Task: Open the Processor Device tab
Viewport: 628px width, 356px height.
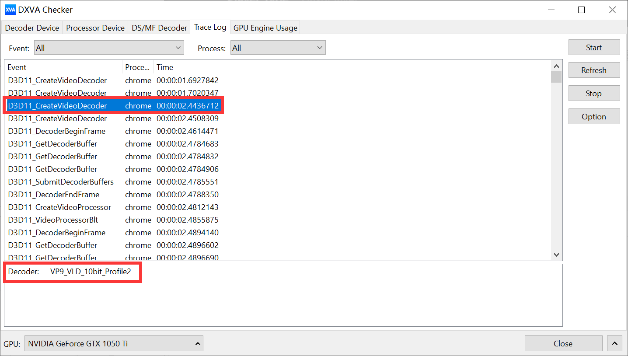Action: (95, 27)
